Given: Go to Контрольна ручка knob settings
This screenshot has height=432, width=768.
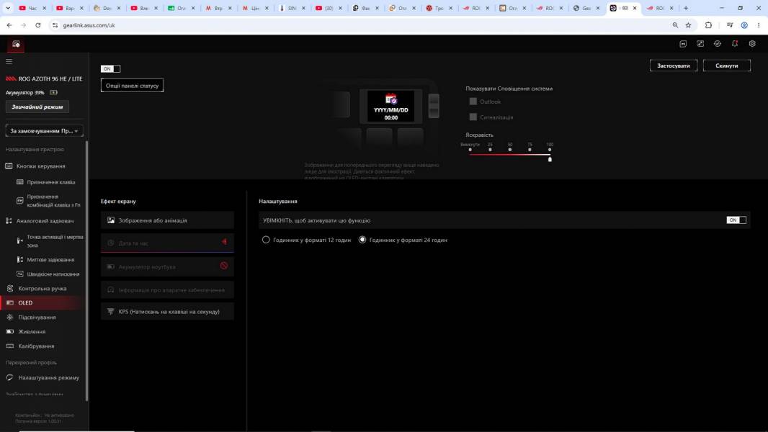Looking at the screenshot, I should coord(42,289).
